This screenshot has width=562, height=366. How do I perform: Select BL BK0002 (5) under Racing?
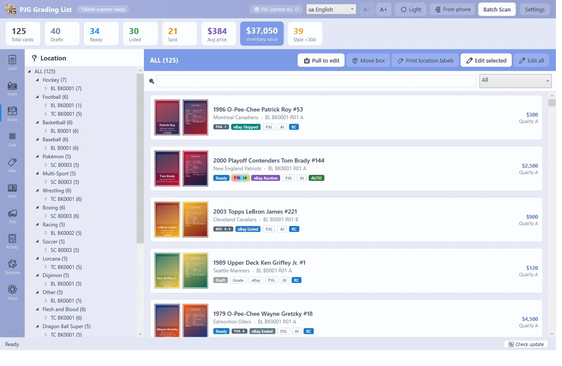(x=66, y=233)
